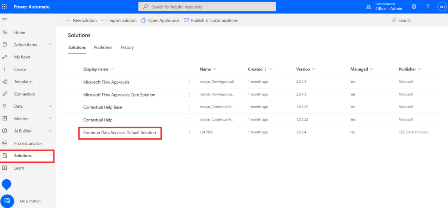
Task: Open Version column dropdown
Action: 314,69
